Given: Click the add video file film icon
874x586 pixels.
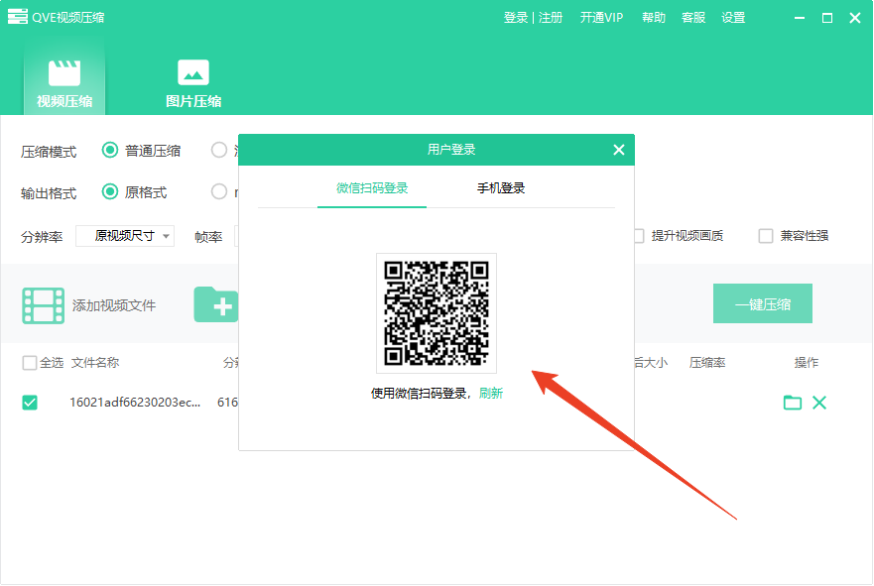Looking at the screenshot, I should (x=44, y=305).
